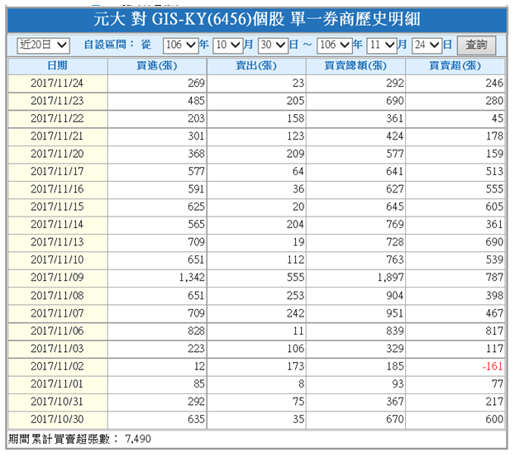This screenshot has width=515, height=457.
Task: Click total value 904 on 2017/11/08
Action: click(395, 296)
